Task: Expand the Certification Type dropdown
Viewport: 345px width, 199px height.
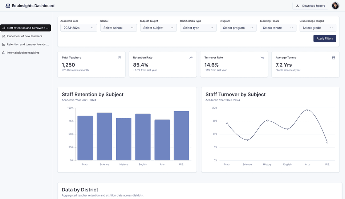Action: (198, 28)
